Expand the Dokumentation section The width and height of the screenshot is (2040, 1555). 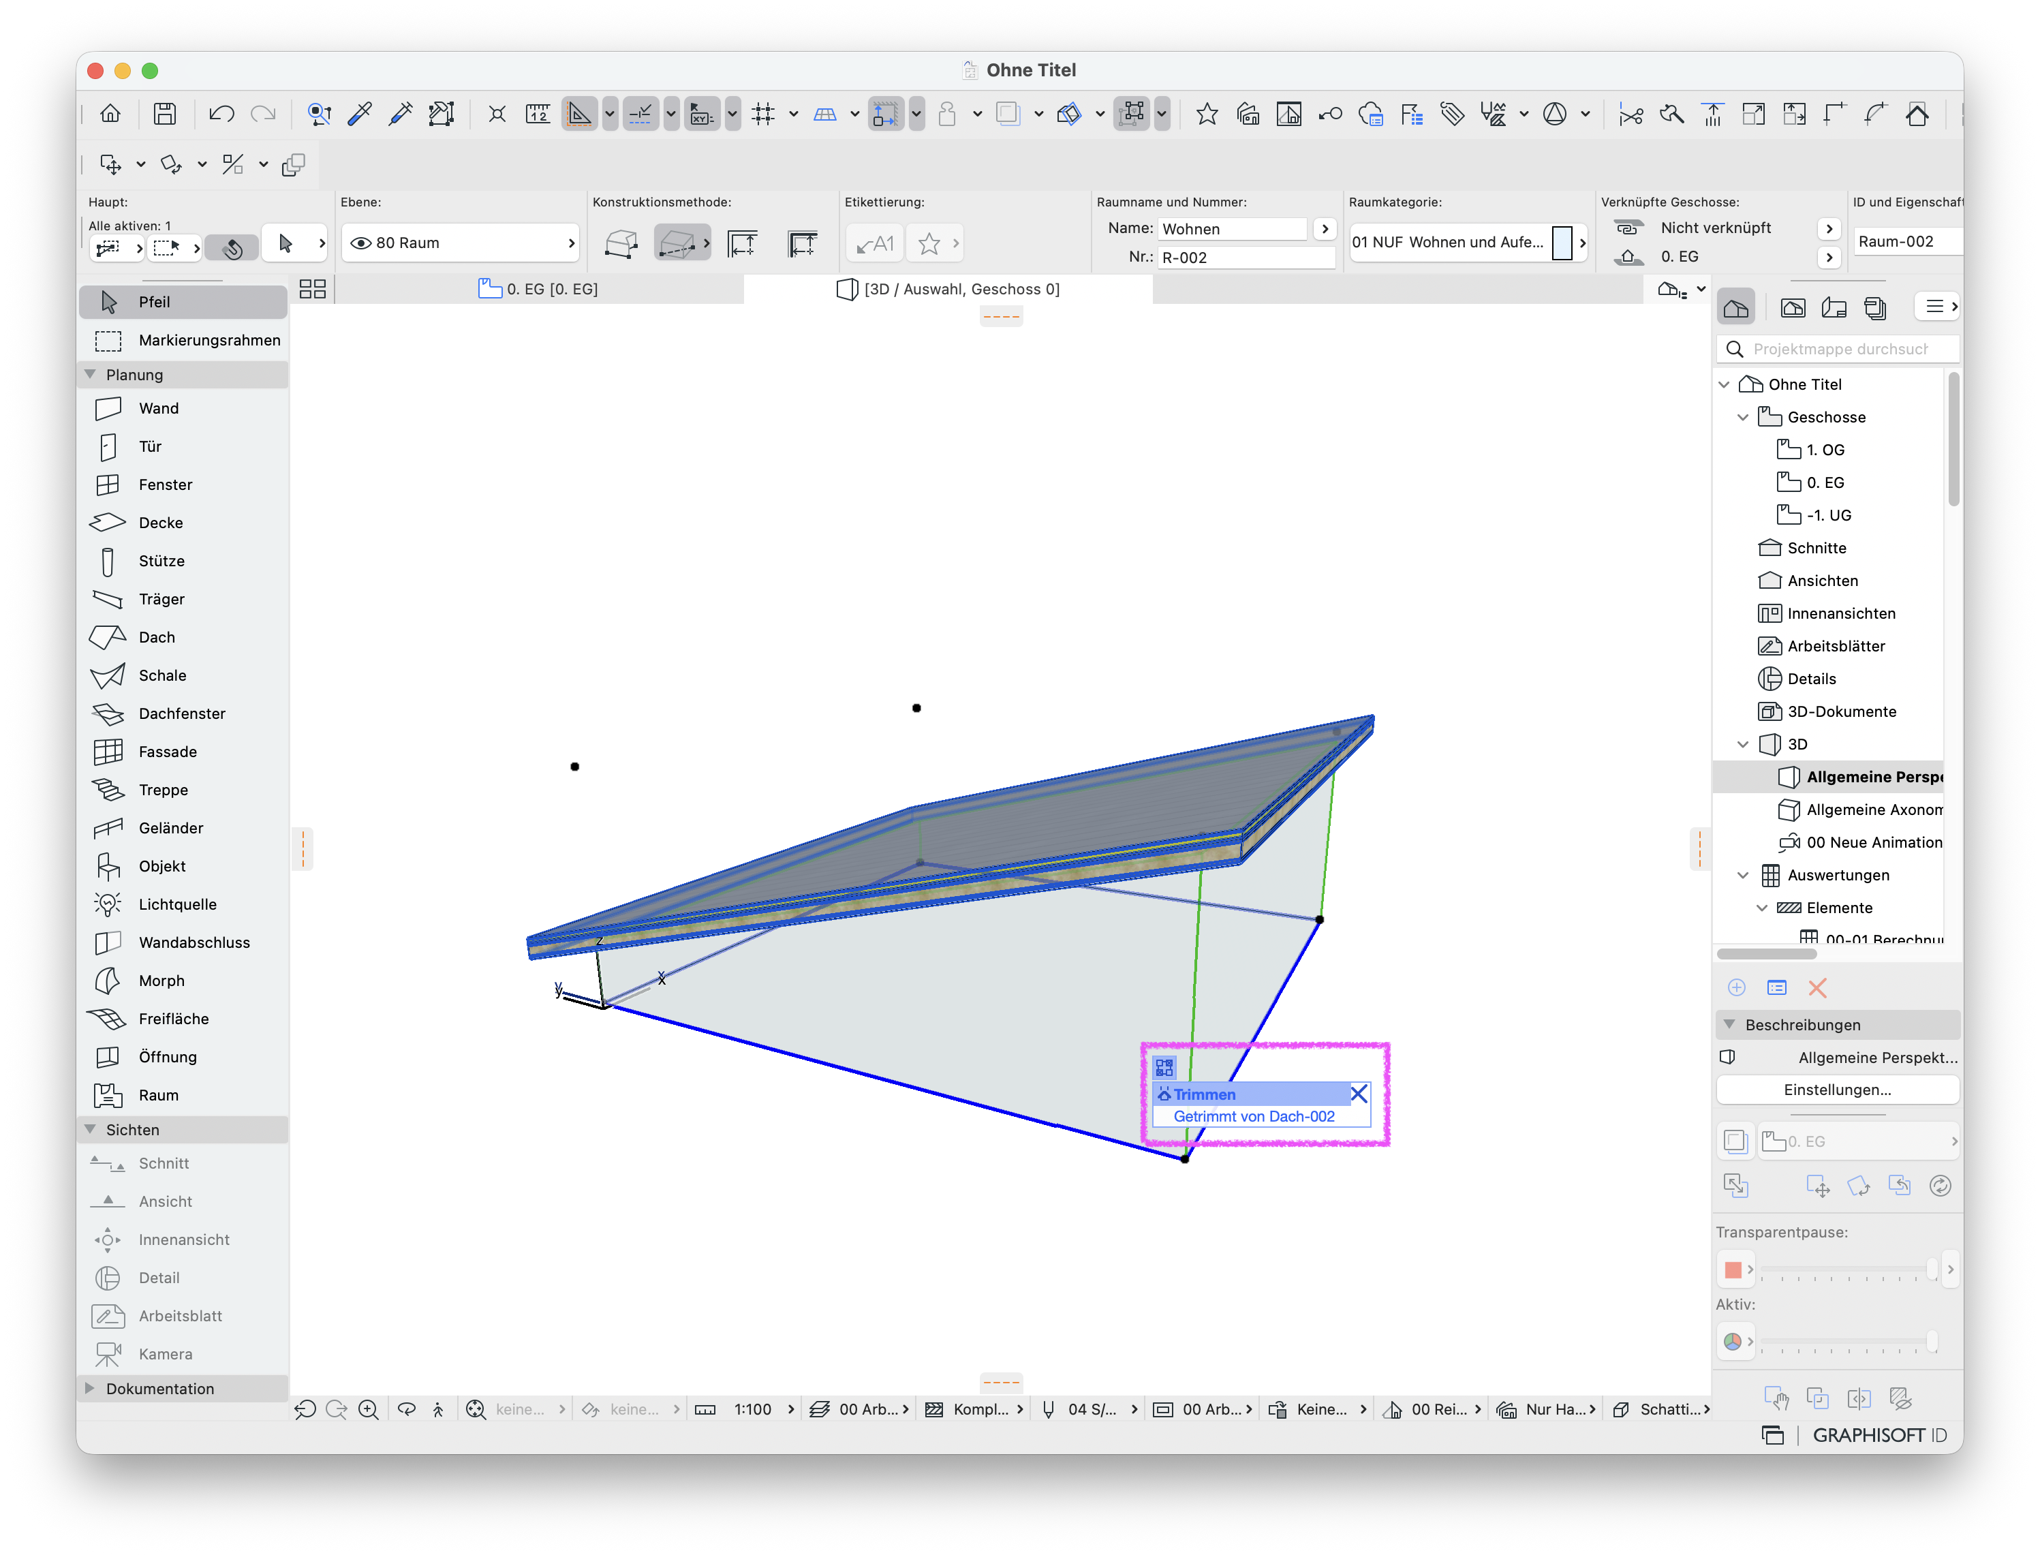pyautogui.click(x=91, y=1389)
